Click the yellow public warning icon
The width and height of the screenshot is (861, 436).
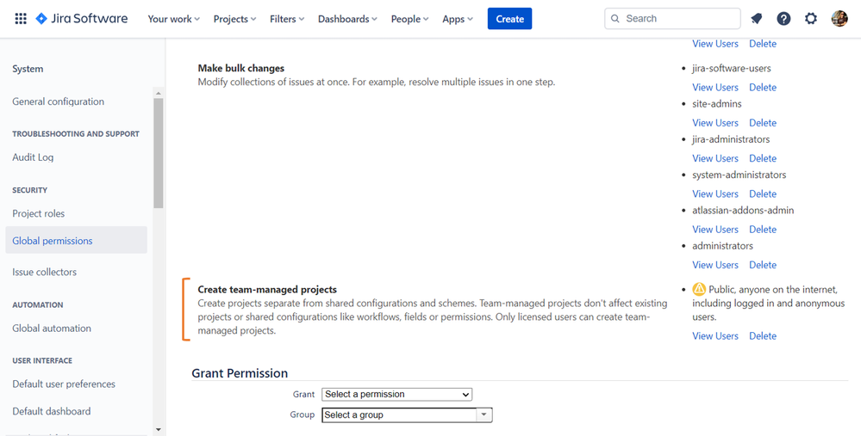pos(699,289)
